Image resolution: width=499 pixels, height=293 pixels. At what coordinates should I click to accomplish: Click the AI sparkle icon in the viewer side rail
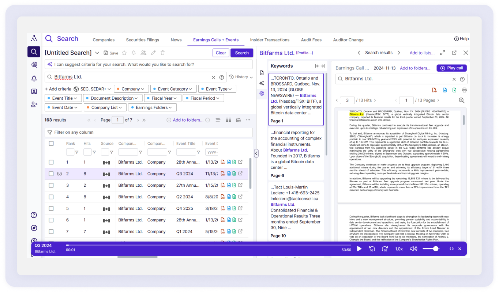262,83
